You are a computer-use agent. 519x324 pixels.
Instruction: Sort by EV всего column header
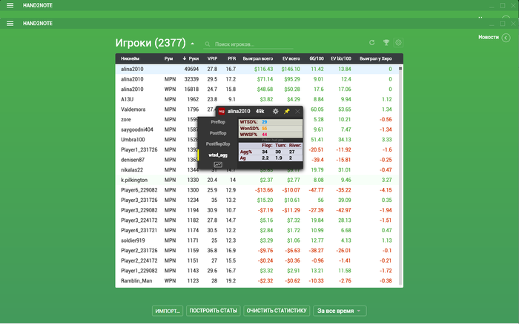click(291, 58)
